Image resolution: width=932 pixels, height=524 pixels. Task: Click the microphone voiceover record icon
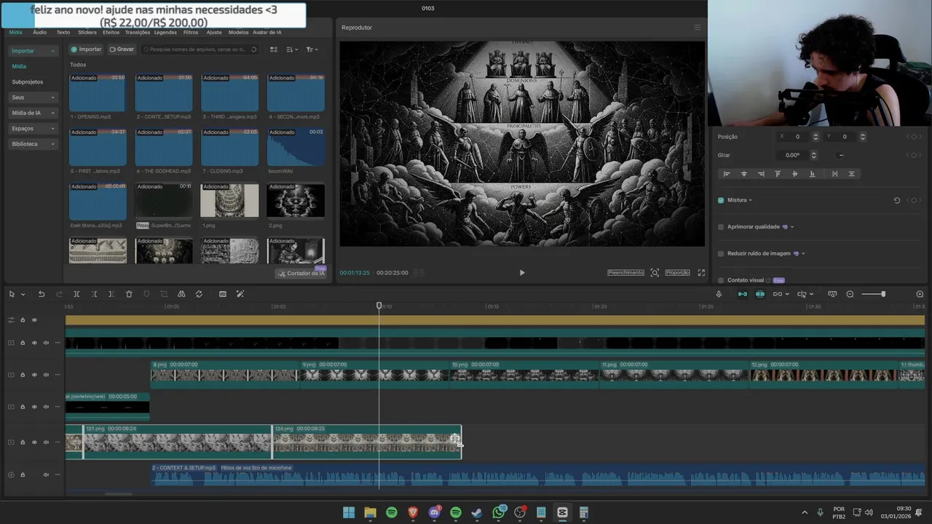pyautogui.click(x=719, y=294)
